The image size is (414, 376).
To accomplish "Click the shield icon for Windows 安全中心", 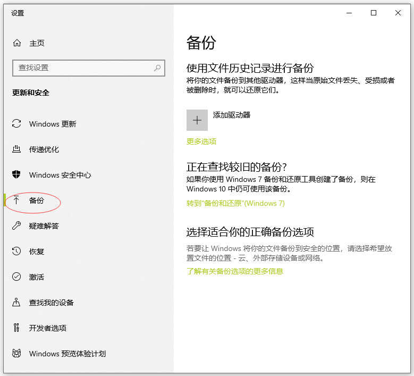I will point(16,174).
